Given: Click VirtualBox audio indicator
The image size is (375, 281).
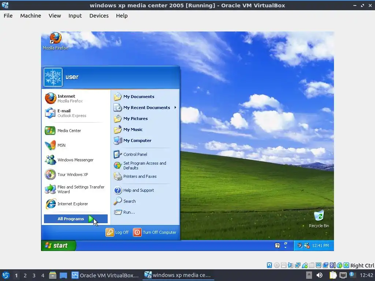Looking at the screenshot, I should [x=290, y=265].
